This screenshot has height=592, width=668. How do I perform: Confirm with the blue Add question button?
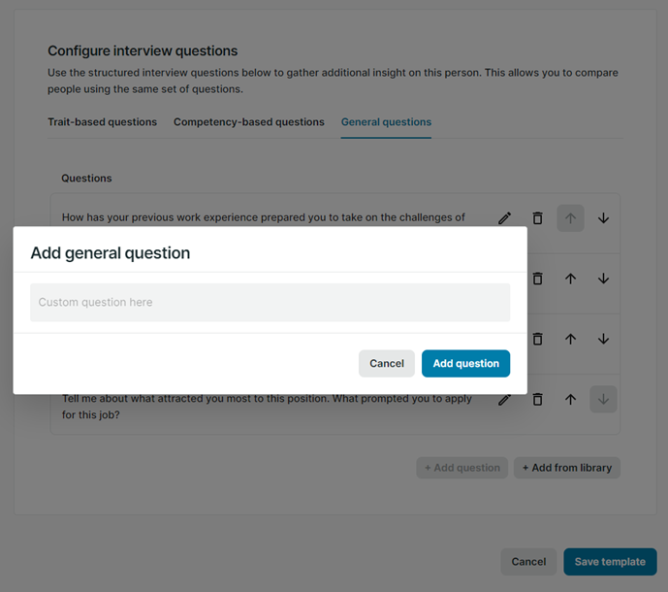tap(465, 363)
